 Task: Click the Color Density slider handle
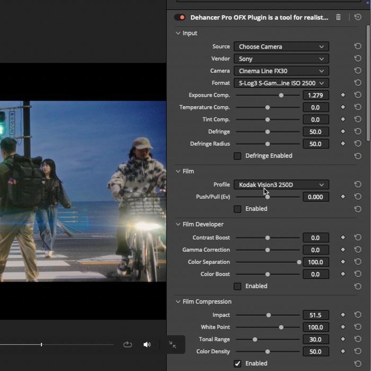267,352
